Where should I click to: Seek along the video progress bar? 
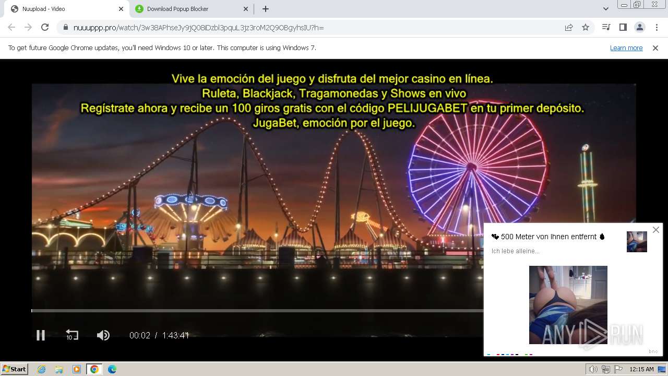(257, 311)
